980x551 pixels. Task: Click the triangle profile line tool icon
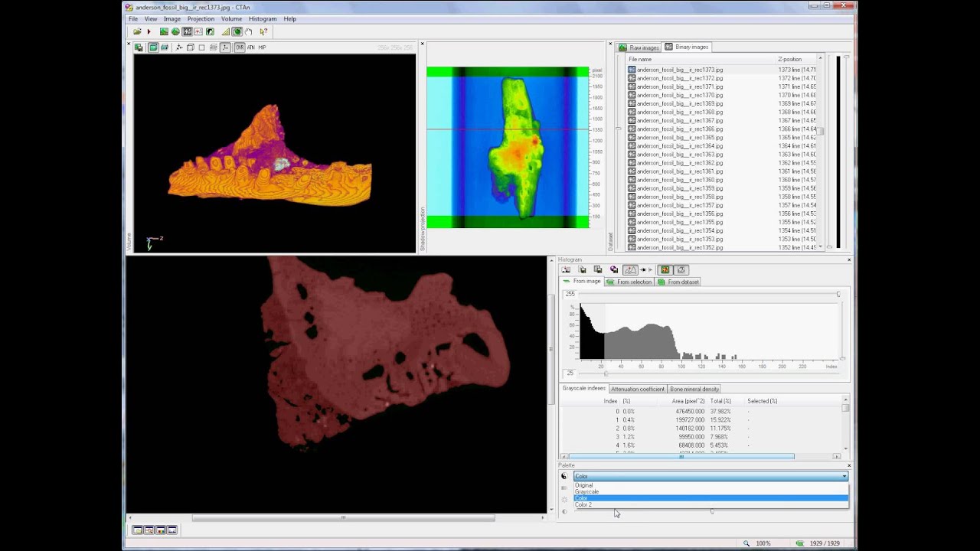pyautogui.click(x=226, y=31)
